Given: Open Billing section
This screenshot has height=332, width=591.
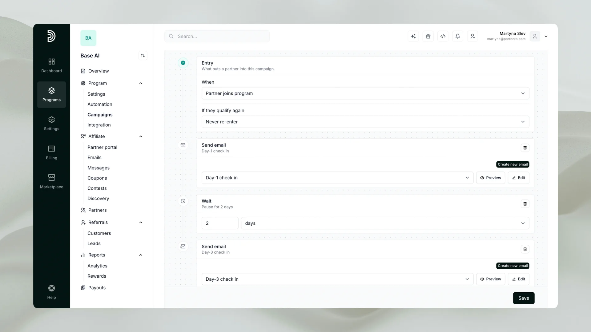Looking at the screenshot, I should click(51, 152).
